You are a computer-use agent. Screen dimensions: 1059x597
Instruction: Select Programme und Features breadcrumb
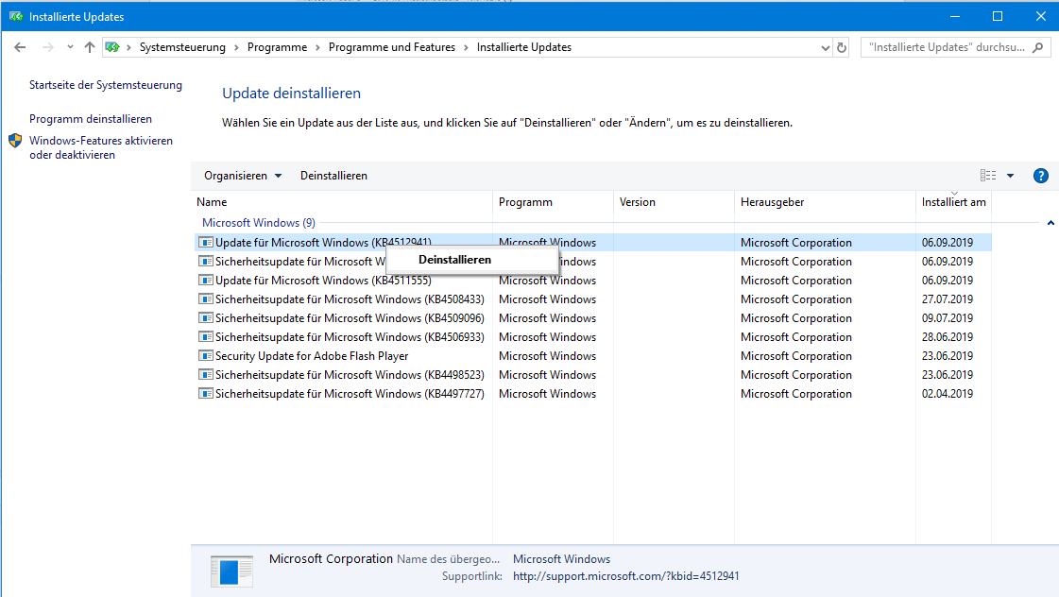(x=392, y=47)
